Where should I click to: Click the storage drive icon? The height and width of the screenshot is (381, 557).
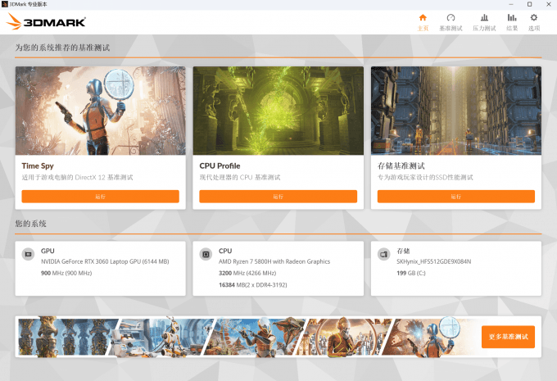click(383, 254)
